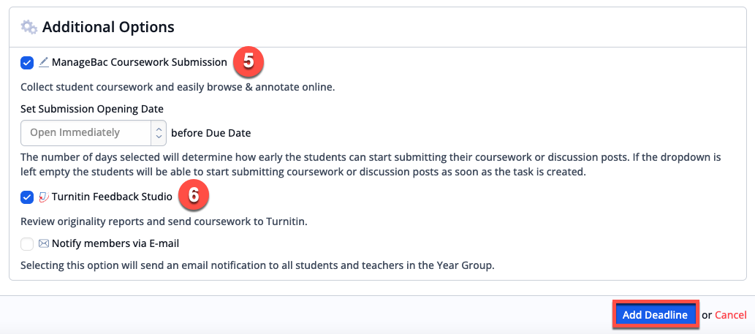755x334 pixels.
Task: Click the Add Deadline button
Action: pos(655,315)
